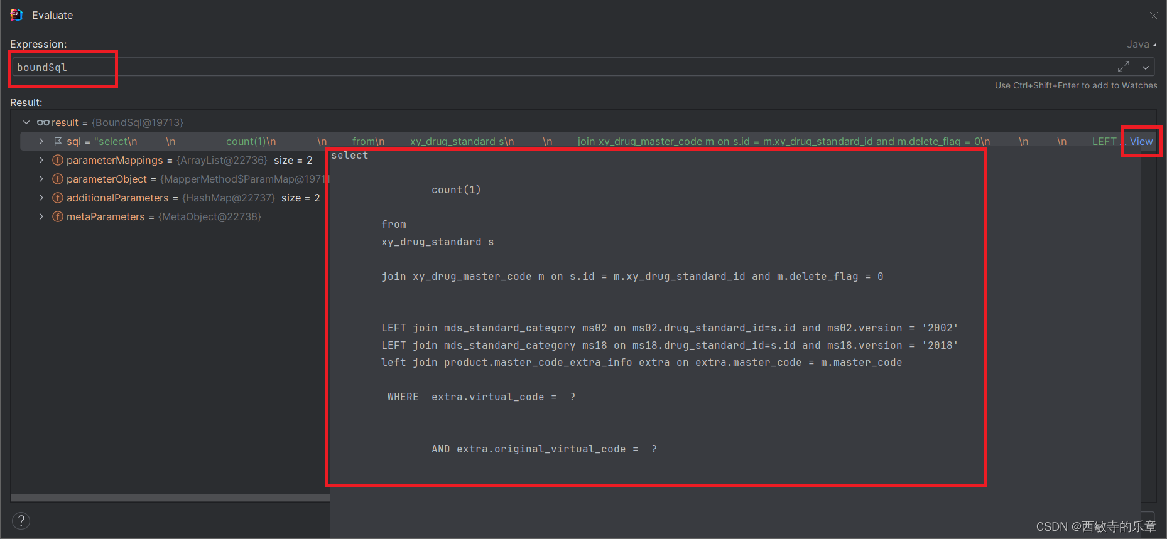Viewport: 1167px width, 539px height.
Task: Click the line ending with ms02.version = '2002'
Action: [x=670, y=328]
